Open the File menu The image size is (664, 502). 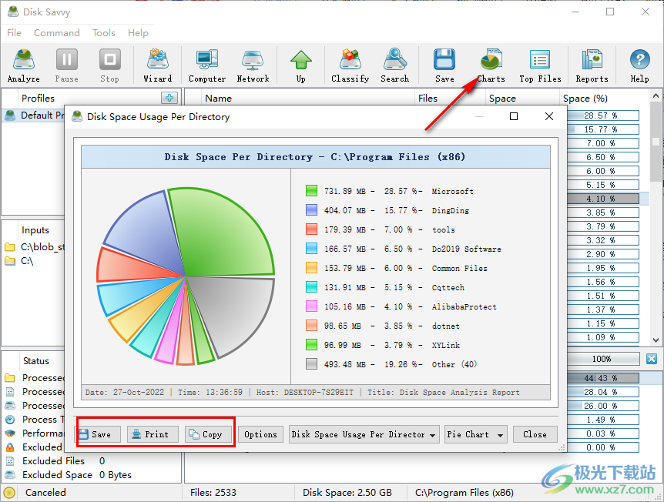14,32
